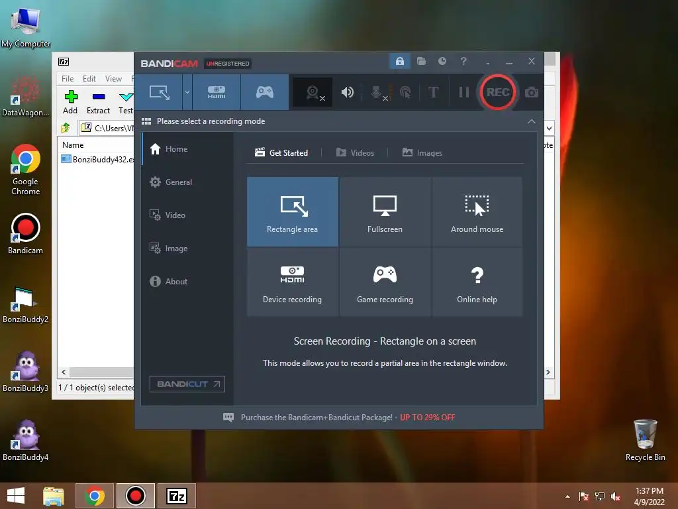Open the Online help tile
This screenshot has width=678, height=509.
coord(477,282)
